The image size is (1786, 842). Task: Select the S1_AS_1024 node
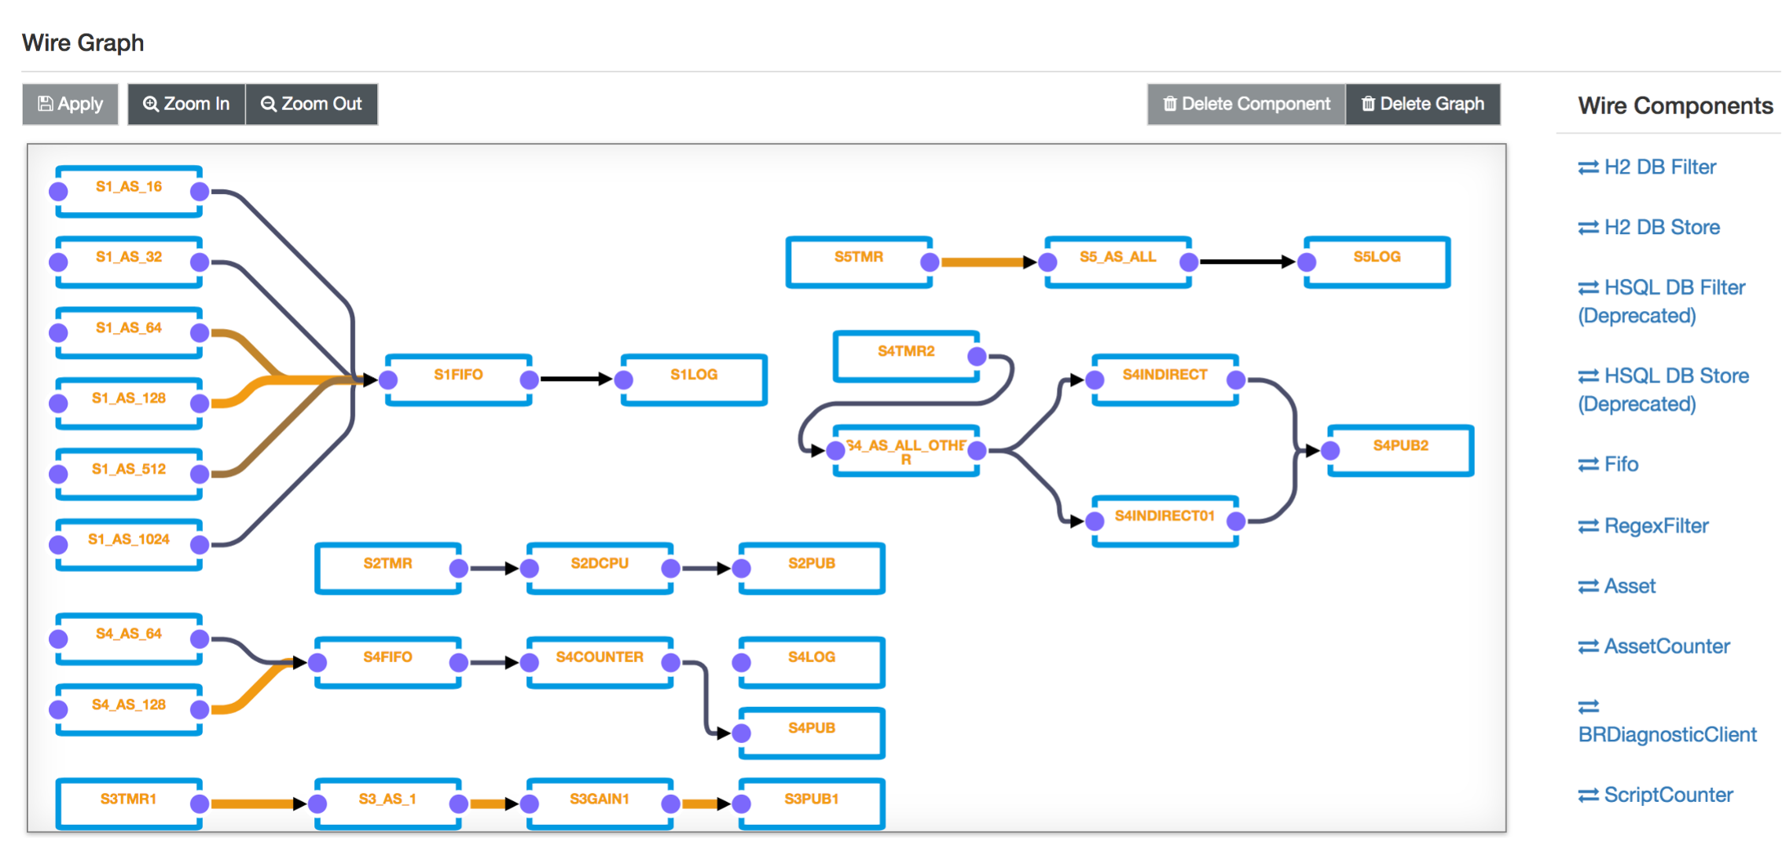129,544
